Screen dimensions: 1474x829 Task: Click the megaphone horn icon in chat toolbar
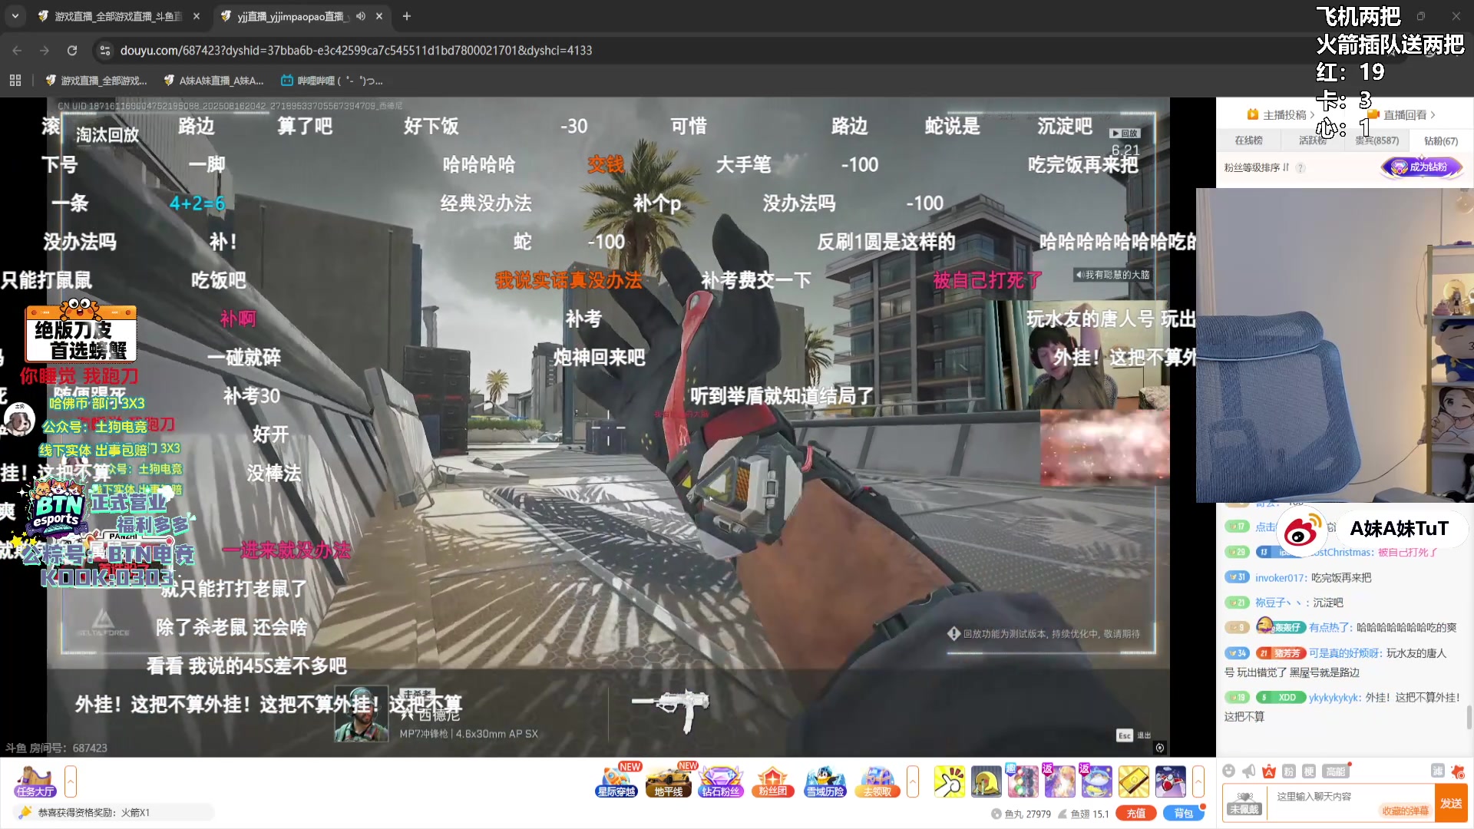pos(1249,771)
